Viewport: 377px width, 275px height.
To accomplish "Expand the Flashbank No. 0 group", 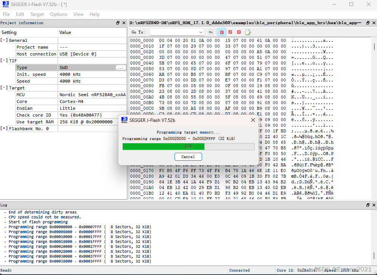I will 4,129.
